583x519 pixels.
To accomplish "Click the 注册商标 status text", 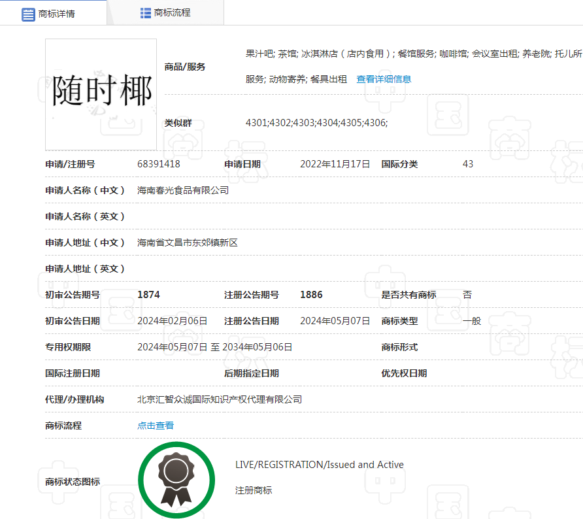I will coord(254,490).
